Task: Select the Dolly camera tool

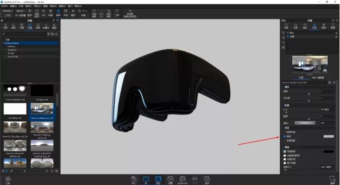Action: click(x=73, y=13)
